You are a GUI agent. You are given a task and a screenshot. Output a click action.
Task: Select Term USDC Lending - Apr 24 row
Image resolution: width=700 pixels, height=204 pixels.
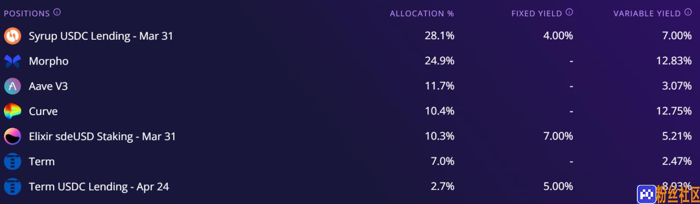pos(350,187)
